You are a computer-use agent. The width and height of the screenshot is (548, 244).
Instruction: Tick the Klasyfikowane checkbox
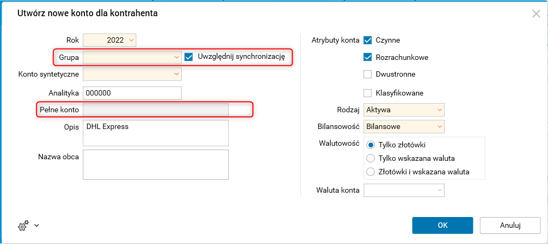click(x=368, y=93)
